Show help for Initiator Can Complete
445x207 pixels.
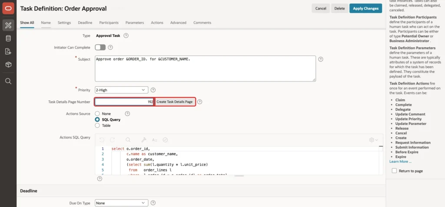(x=110, y=48)
